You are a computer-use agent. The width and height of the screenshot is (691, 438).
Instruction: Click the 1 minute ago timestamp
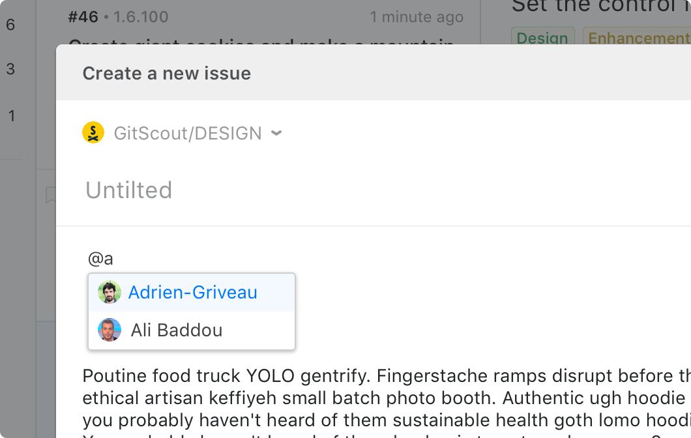(417, 17)
